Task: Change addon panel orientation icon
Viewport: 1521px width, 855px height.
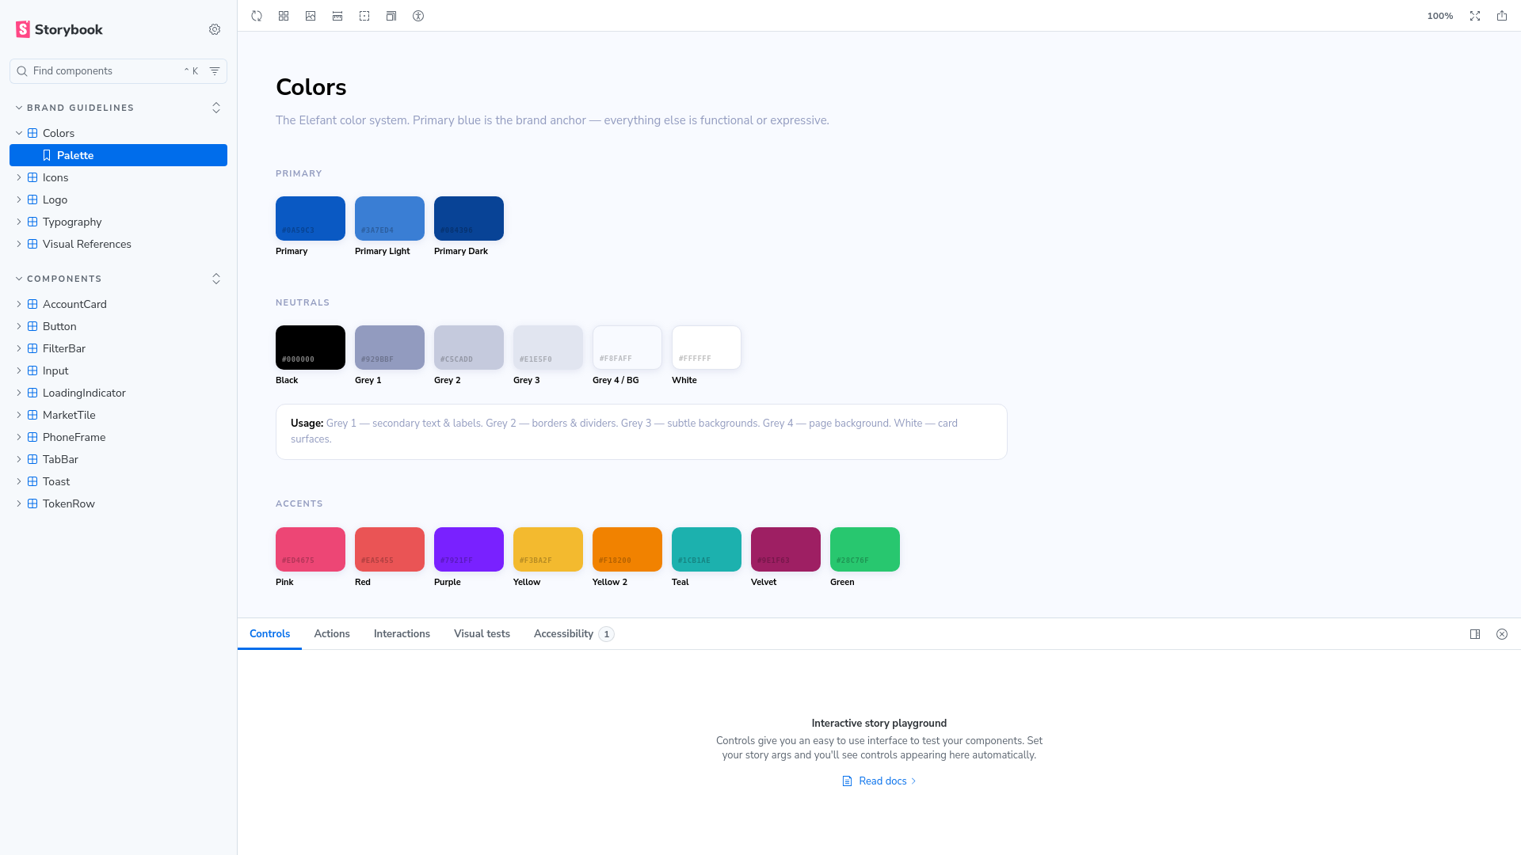Action: pyautogui.click(x=1475, y=634)
